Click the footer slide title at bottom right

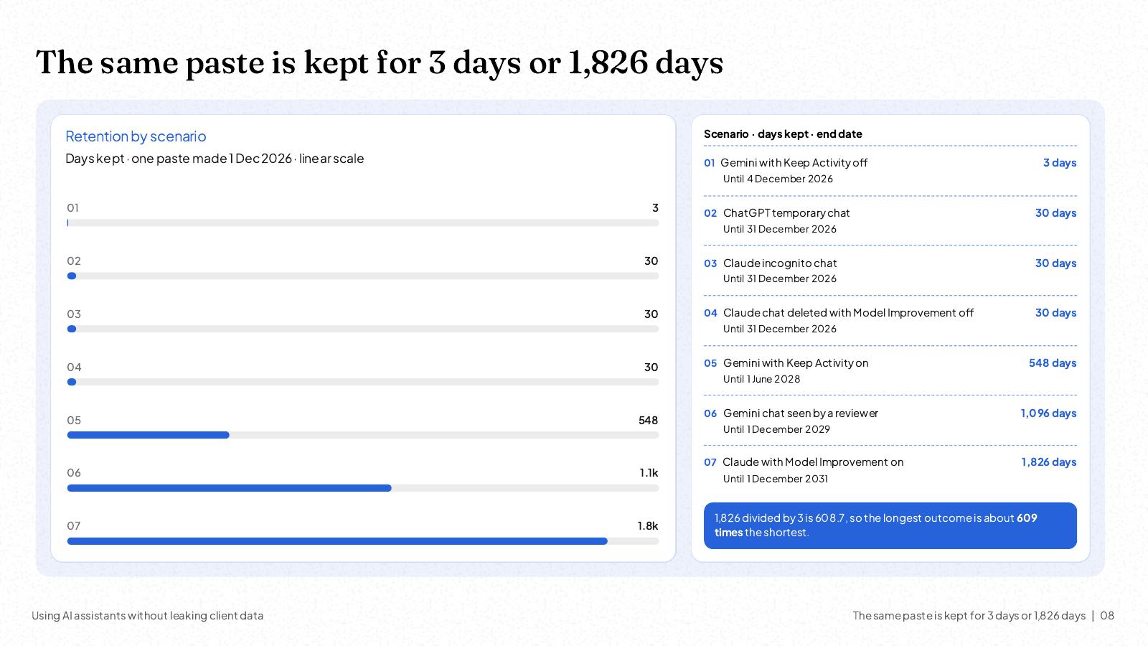[x=969, y=616]
